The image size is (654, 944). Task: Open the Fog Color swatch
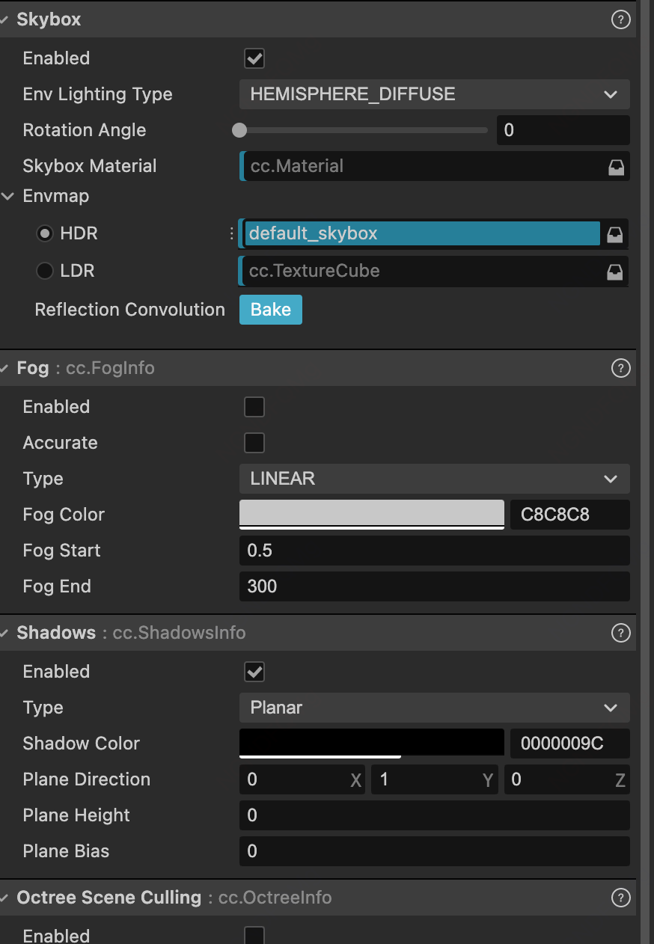coord(371,514)
